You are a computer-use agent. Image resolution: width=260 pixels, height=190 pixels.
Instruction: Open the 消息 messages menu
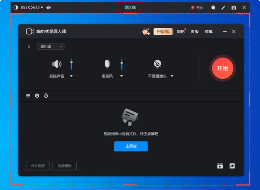pyautogui.click(x=180, y=31)
